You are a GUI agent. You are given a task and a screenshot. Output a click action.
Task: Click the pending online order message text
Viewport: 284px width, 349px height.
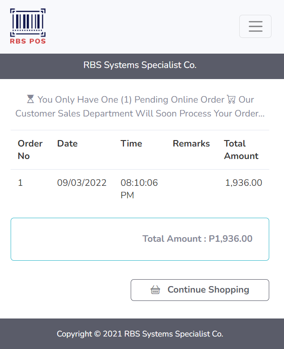point(140,113)
